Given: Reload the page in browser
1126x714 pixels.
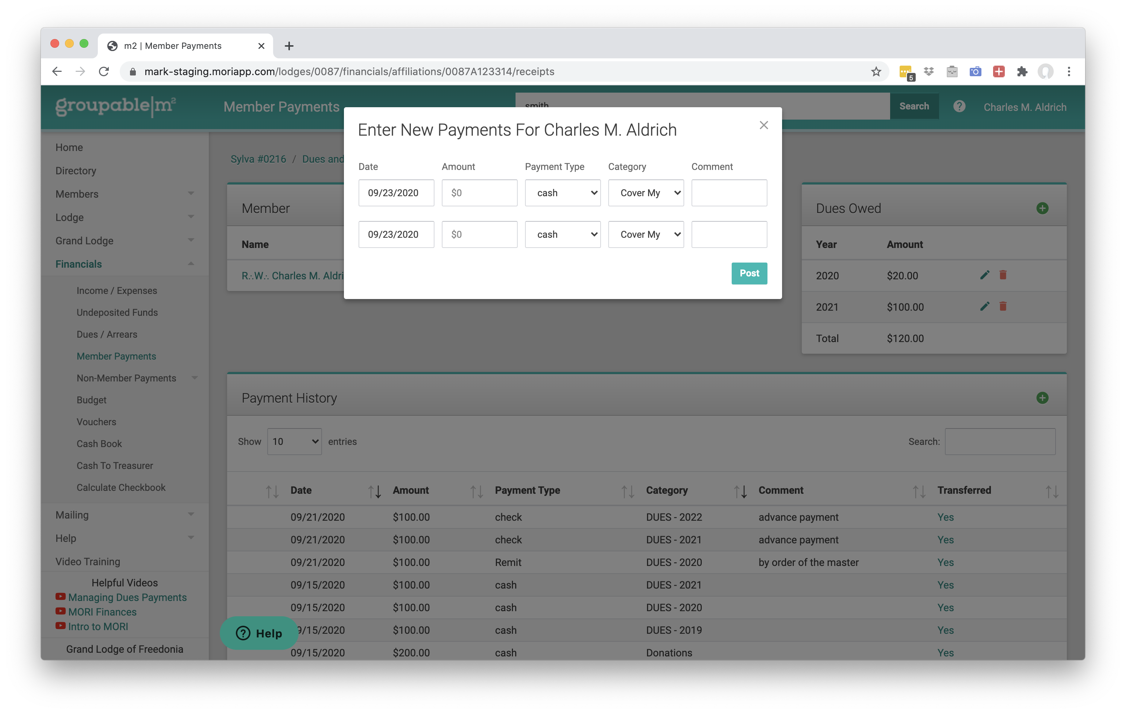Looking at the screenshot, I should pos(104,71).
